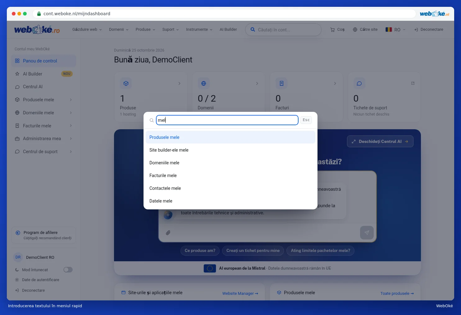
Task: Expand the Găzduire web dropdown
Action: pos(87,30)
